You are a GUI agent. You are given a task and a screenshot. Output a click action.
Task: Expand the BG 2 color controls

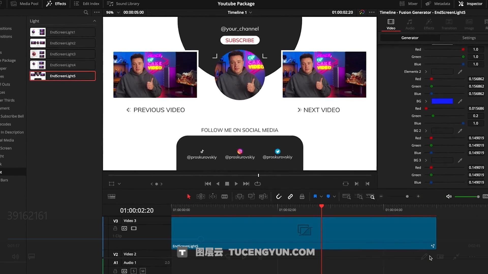(426, 131)
